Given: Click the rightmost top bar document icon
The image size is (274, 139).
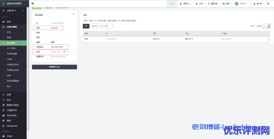Looking at the screenshot, I should click(268, 4).
